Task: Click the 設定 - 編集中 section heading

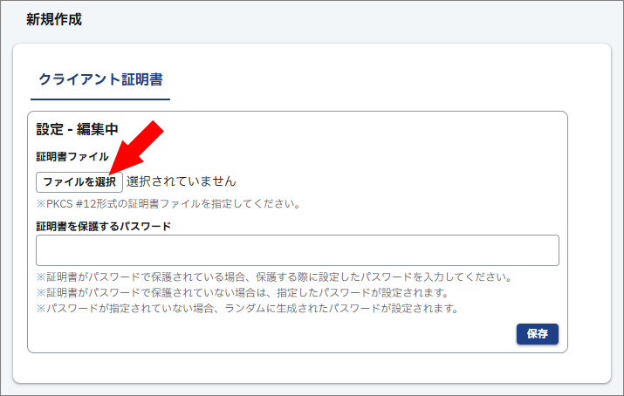Action: pos(77,129)
